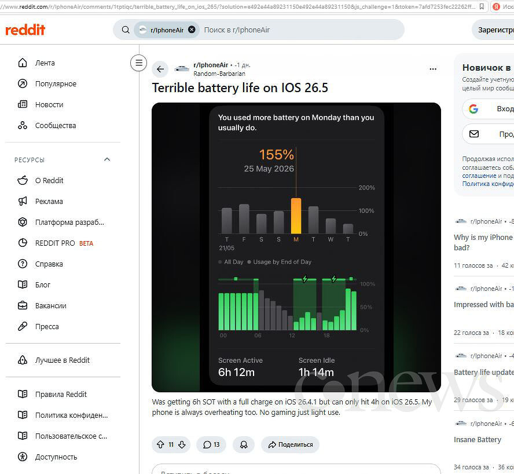Screen dimensions: 514x474
Task: Click the Пресса icon
Action: (23, 327)
